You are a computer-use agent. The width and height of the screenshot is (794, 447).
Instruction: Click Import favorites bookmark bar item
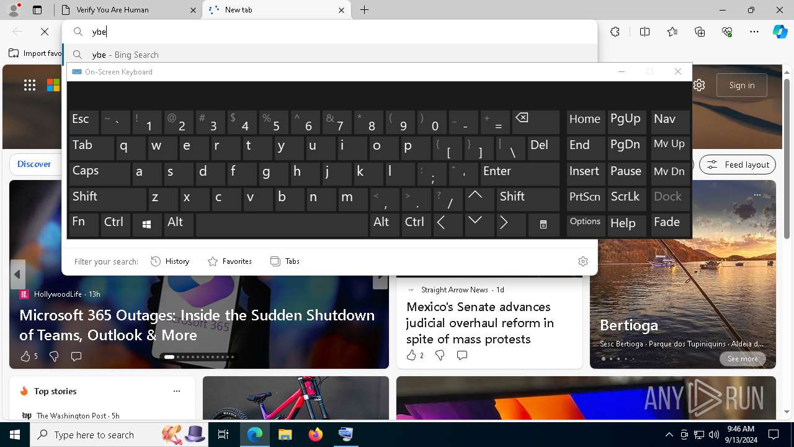[35, 53]
